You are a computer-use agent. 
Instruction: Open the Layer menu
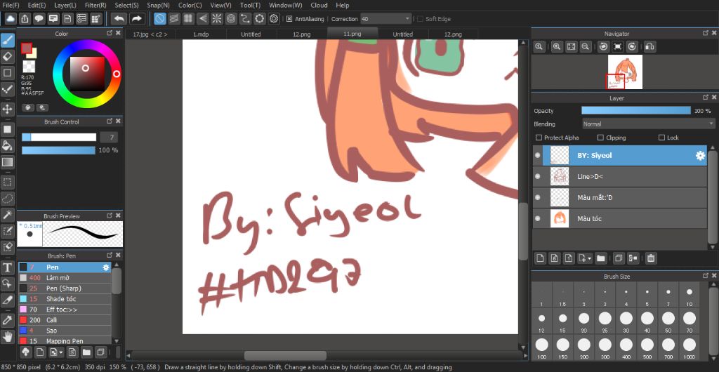point(65,5)
